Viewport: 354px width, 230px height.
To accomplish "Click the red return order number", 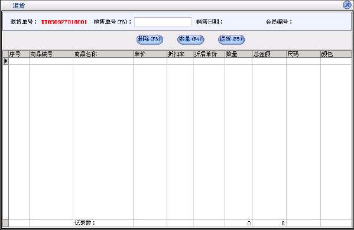I will [64, 22].
